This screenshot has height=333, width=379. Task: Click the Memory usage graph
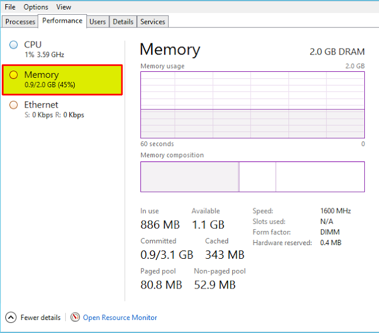point(252,104)
